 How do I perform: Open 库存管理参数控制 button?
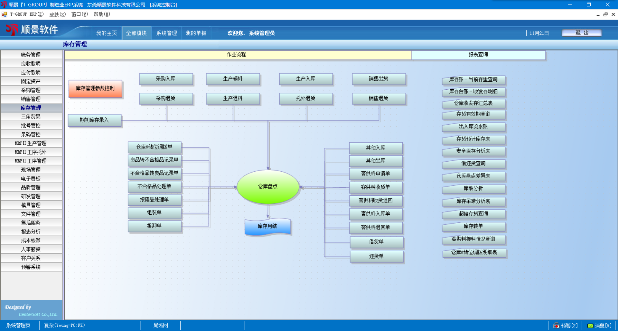pyautogui.click(x=95, y=88)
